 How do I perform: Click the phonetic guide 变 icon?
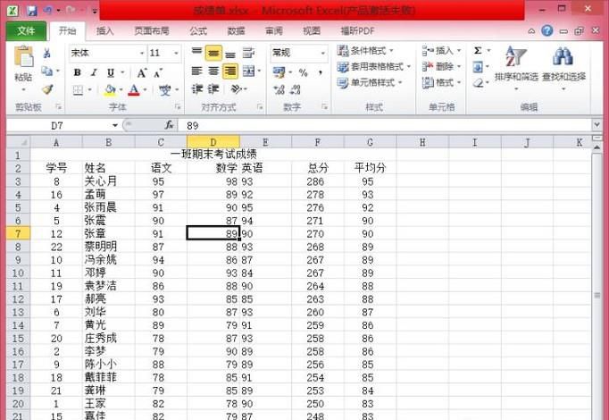(x=165, y=90)
